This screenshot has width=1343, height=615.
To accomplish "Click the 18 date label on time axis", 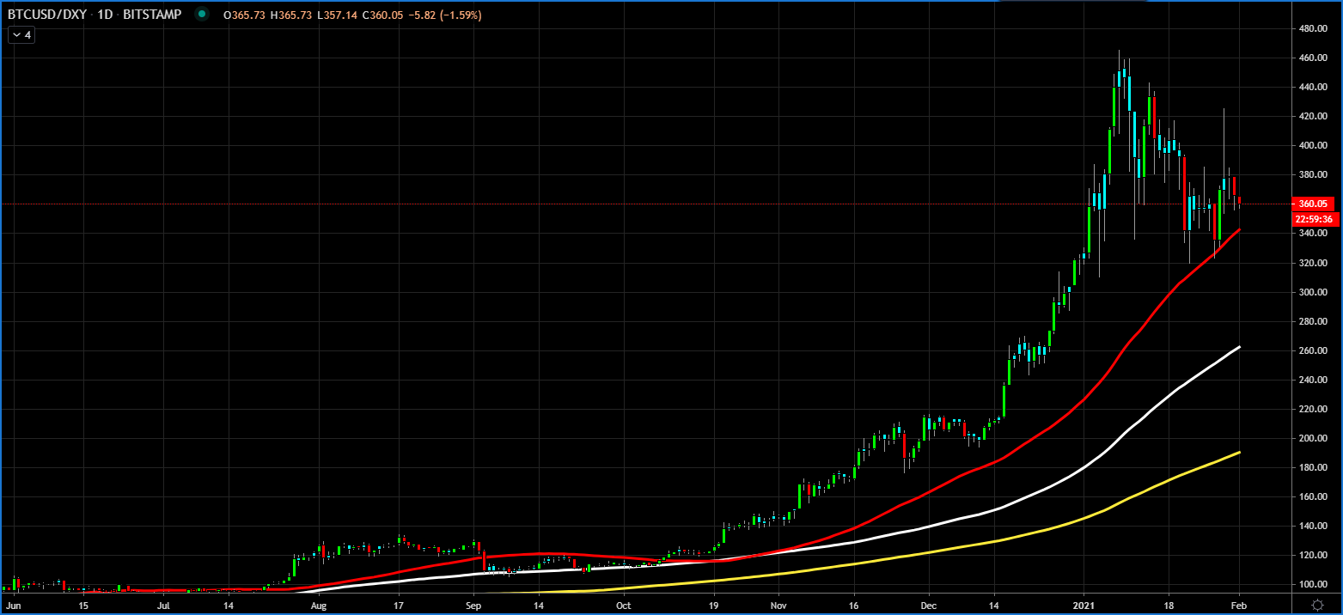I will [x=1169, y=605].
